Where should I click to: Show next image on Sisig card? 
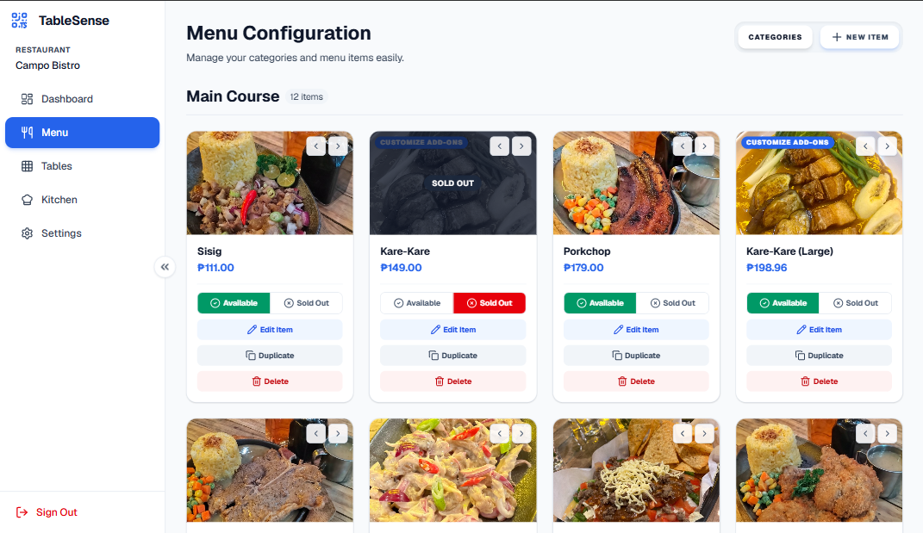pyautogui.click(x=338, y=146)
